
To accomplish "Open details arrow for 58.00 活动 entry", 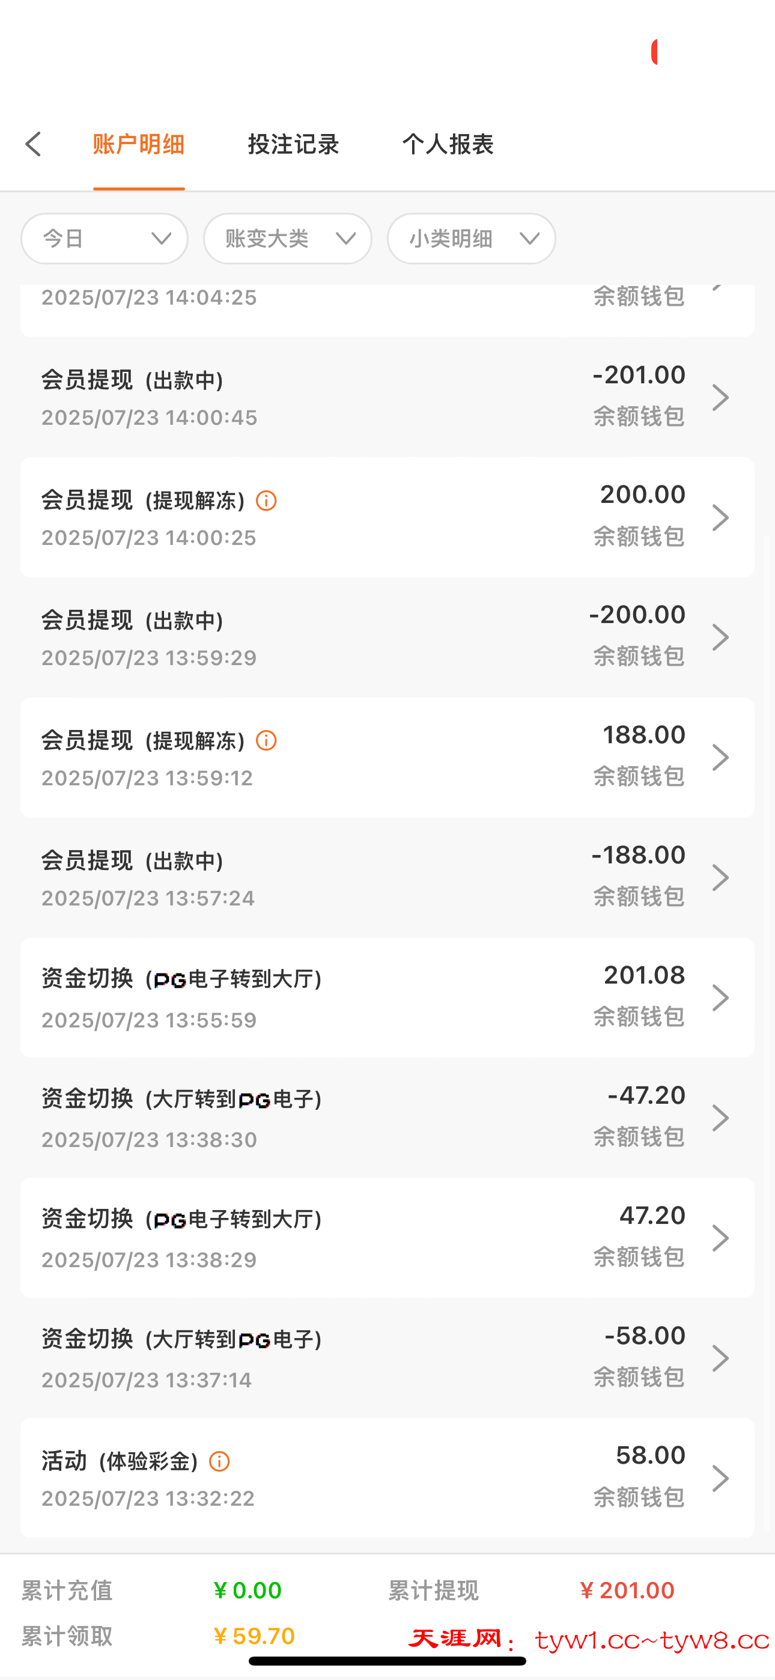I will 720,1479.
